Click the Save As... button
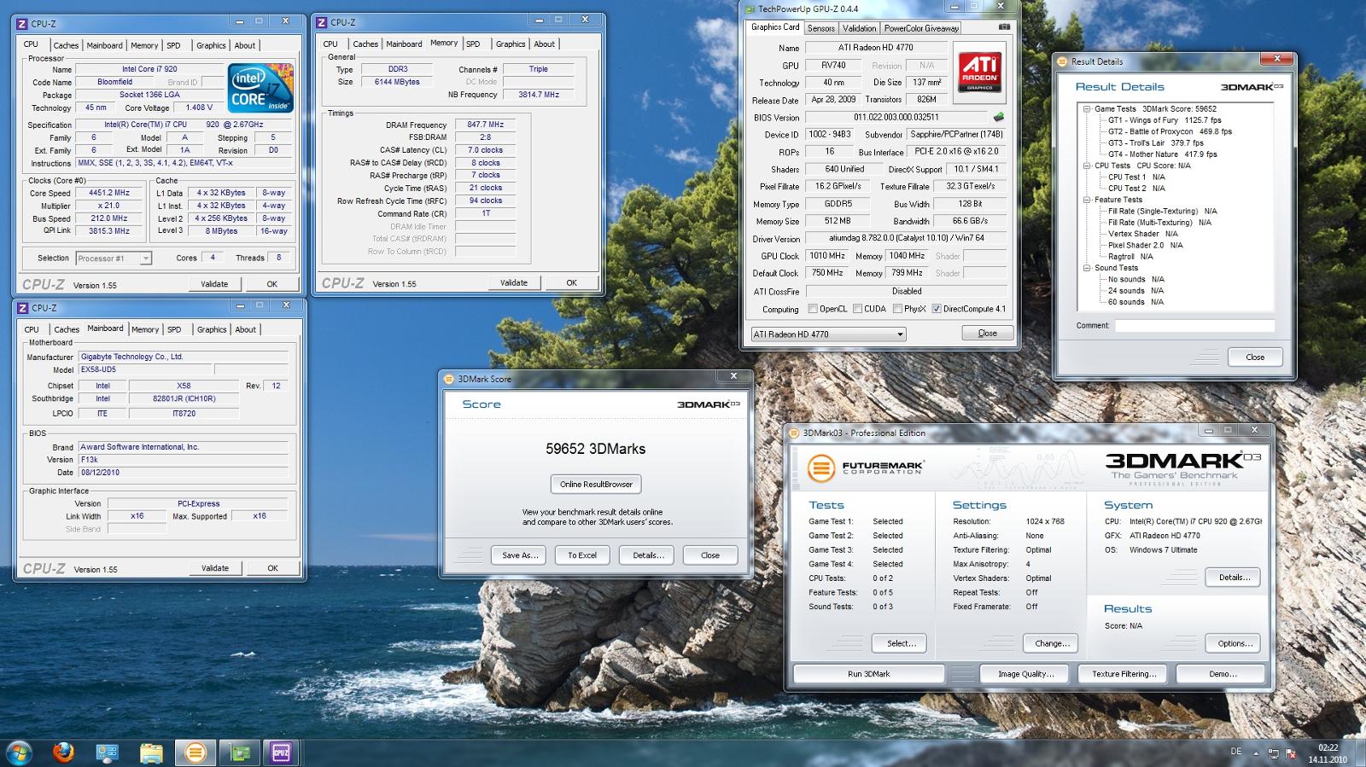 point(520,555)
